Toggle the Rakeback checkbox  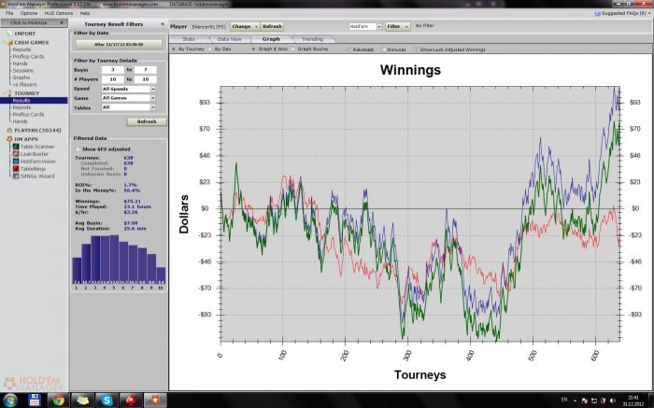point(349,49)
